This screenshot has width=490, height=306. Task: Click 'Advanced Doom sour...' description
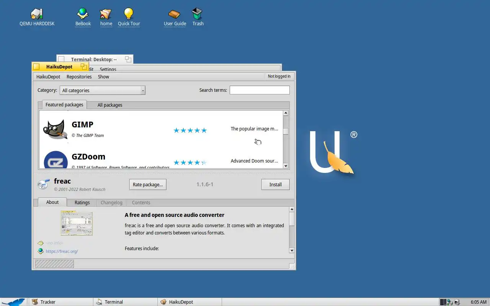(x=254, y=161)
